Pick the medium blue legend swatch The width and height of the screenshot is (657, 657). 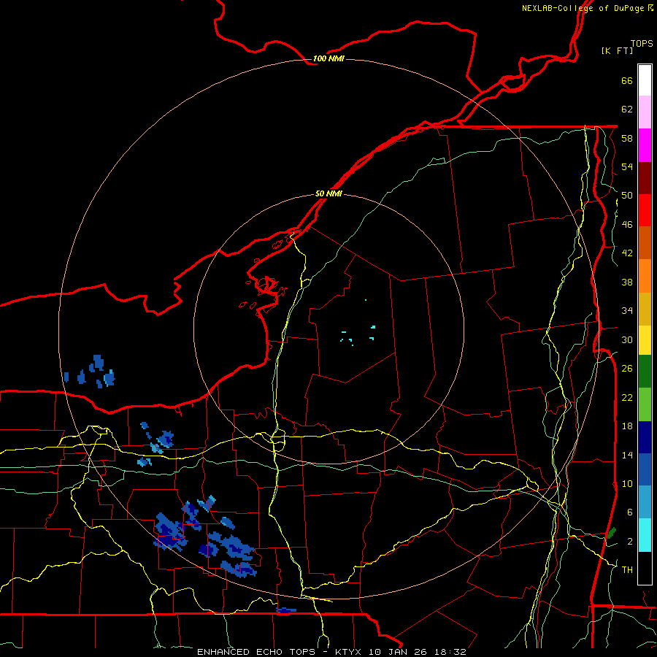(x=645, y=470)
